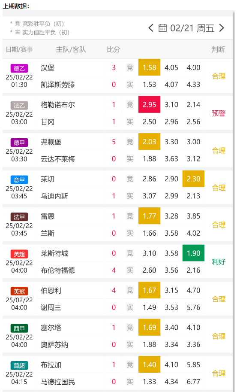Click the 德乙 league badge
The width and height of the screenshot is (237, 392).
click(x=19, y=68)
